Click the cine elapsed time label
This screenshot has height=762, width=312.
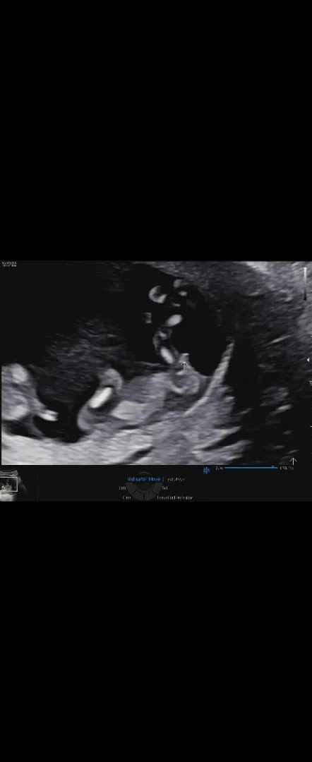tap(220, 468)
